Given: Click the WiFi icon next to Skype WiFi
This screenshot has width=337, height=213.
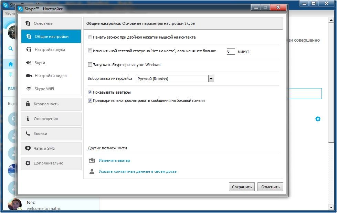Looking at the screenshot, I should click(x=29, y=89).
